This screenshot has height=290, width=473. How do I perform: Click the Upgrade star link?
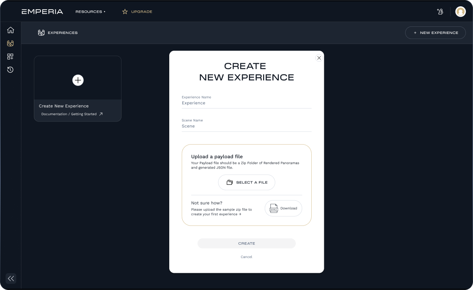(137, 12)
